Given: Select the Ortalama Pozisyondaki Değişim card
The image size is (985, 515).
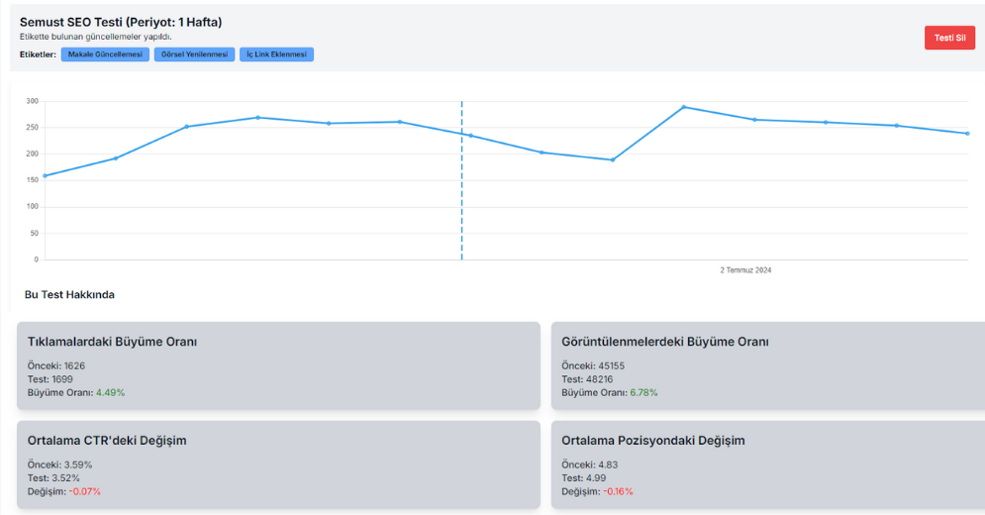Looking at the screenshot, I should pyautogui.click(x=767, y=464).
